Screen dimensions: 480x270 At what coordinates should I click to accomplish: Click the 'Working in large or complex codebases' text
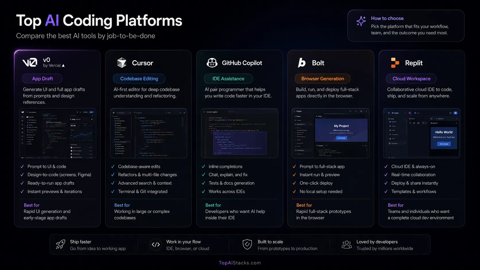click(x=142, y=215)
